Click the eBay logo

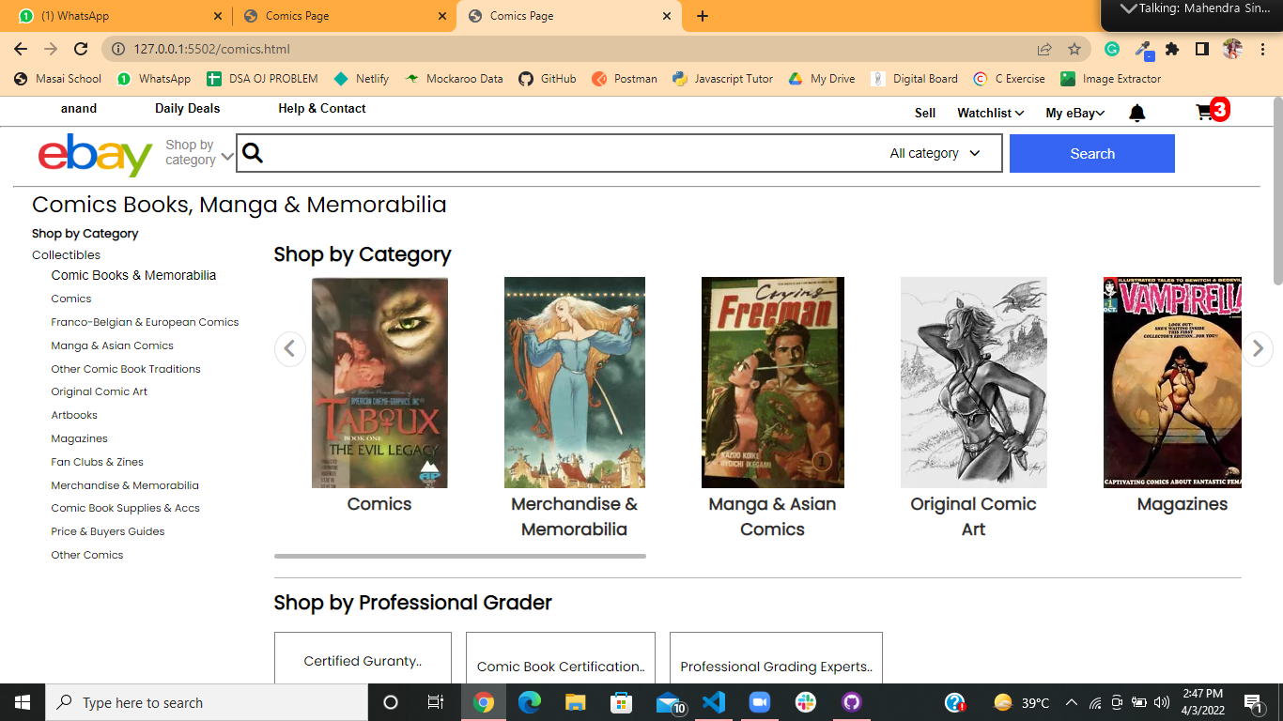95,154
